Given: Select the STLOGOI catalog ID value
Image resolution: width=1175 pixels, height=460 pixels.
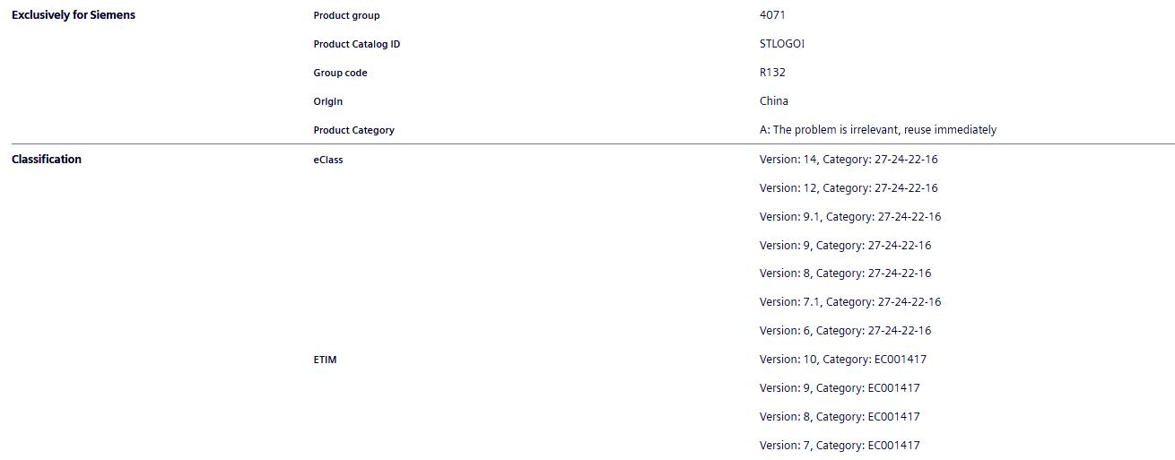Looking at the screenshot, I should click(x=781, y=44).
